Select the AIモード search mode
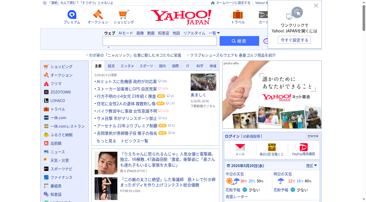366x202 pixels. [x=126, y=33]
